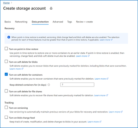Click the print icon beside Create storage account
The width and height of the screenshot is (138, 128).
[x=51, y=8]
